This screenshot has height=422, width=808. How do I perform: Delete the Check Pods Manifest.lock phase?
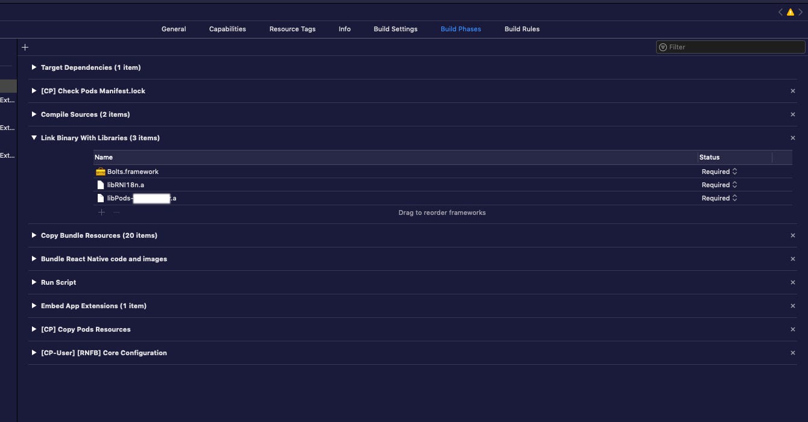[x=793, y=91]
